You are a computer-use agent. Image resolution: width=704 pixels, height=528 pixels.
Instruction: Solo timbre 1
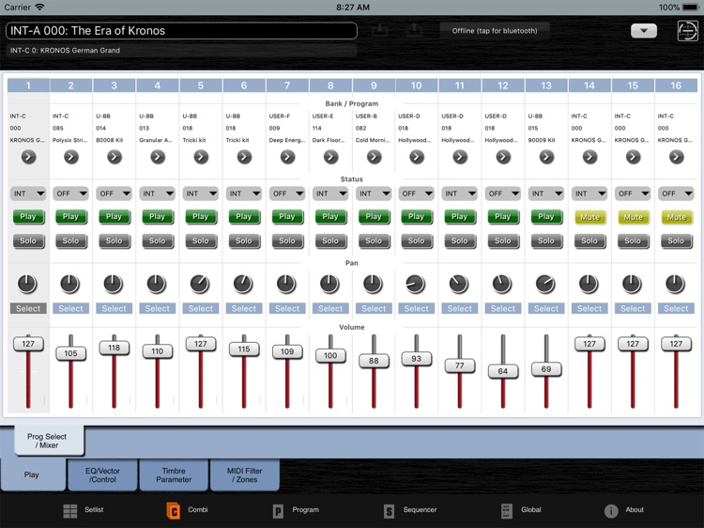[28, 241]
